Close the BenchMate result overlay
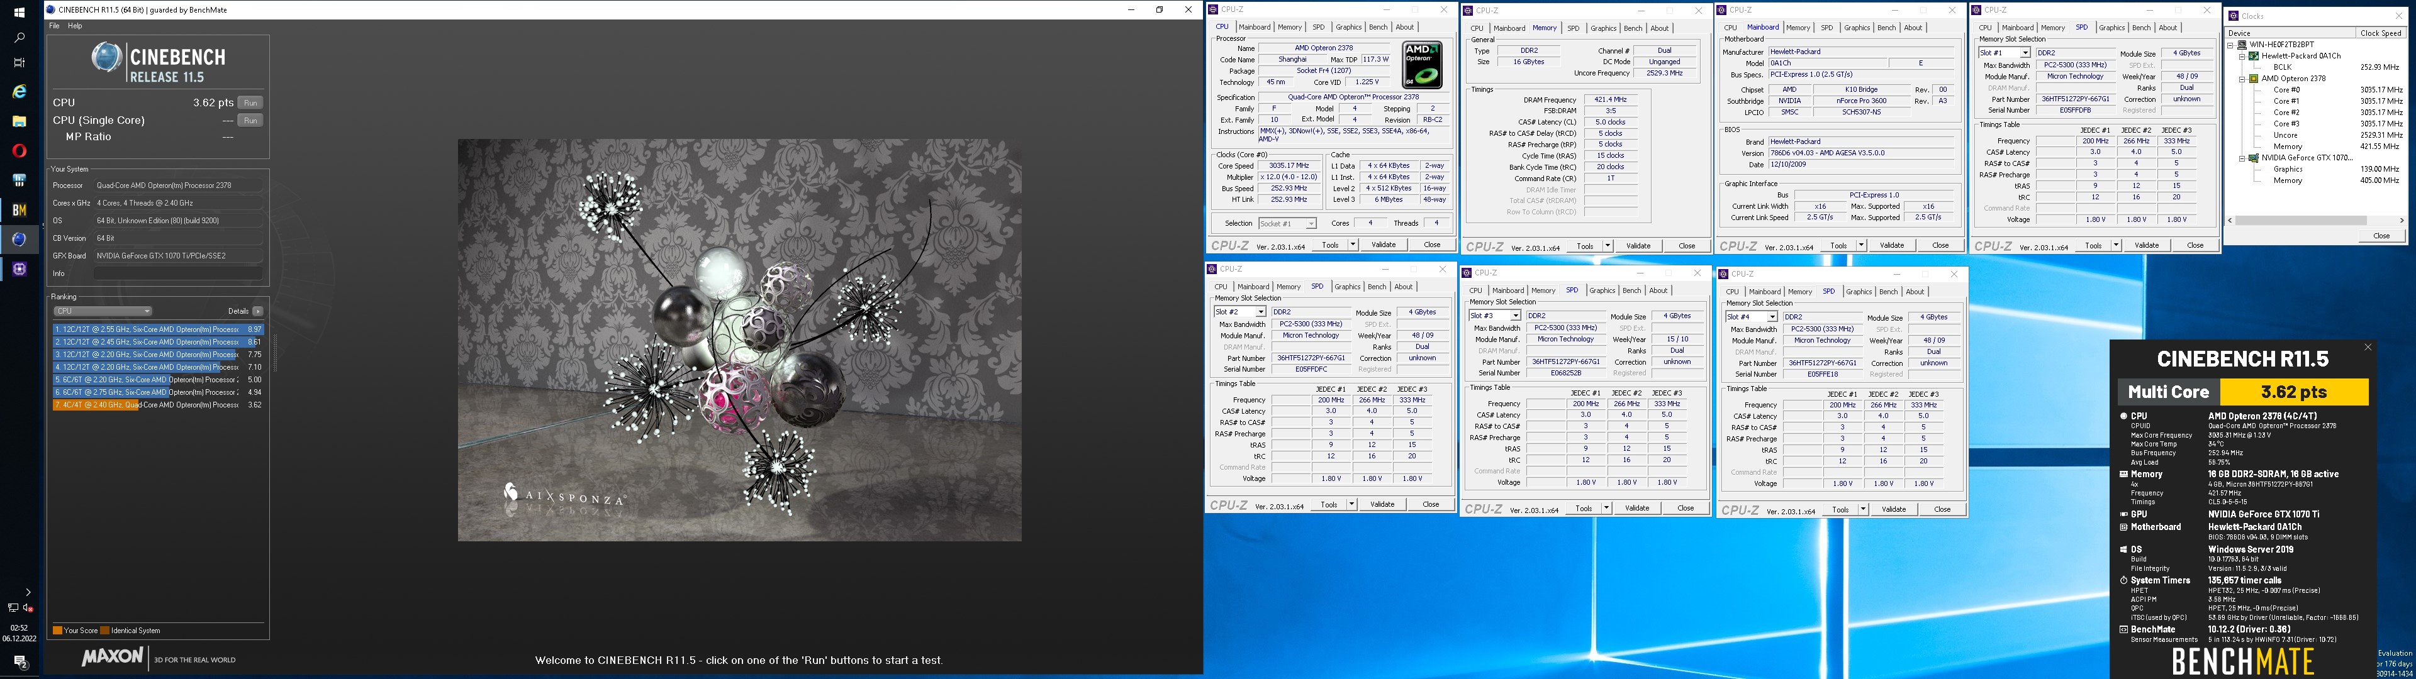Viewport: 2416px width, 679px height. coord(2367,347)
